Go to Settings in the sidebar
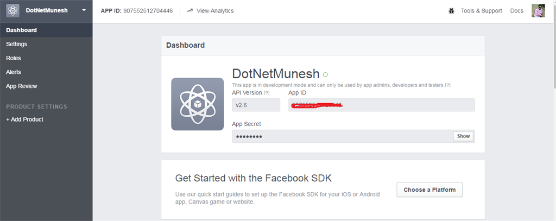 click(17, 44)
